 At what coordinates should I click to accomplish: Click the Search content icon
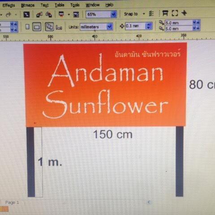[x=26, y=15]
